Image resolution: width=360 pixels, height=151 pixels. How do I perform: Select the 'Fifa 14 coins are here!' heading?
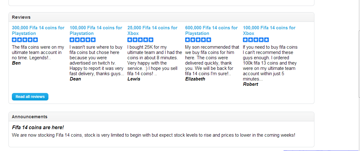click(38, 127)
